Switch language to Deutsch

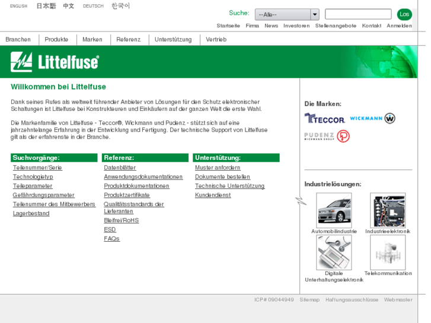[93, 6]
